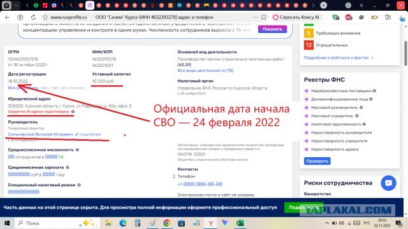This screenshot has width=408, height=229.
Task: Show hidden system tray icons chevron
Action: coord(327,223)
